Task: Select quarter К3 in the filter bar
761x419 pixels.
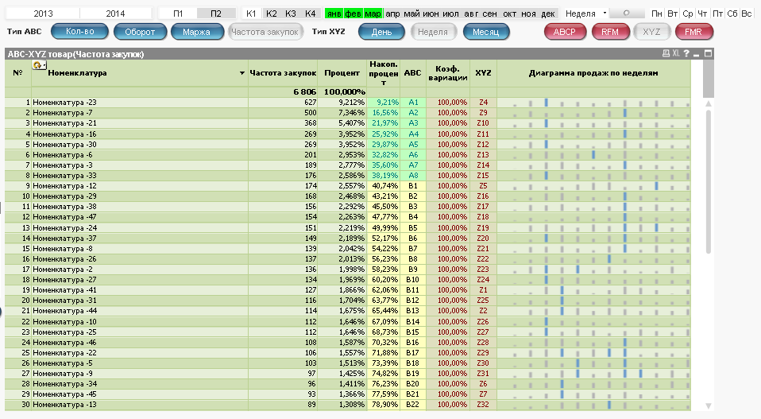Action: (291, 14)
